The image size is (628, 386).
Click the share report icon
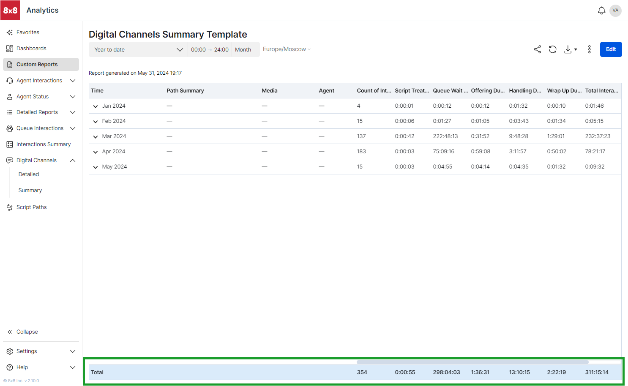[537, 49]
